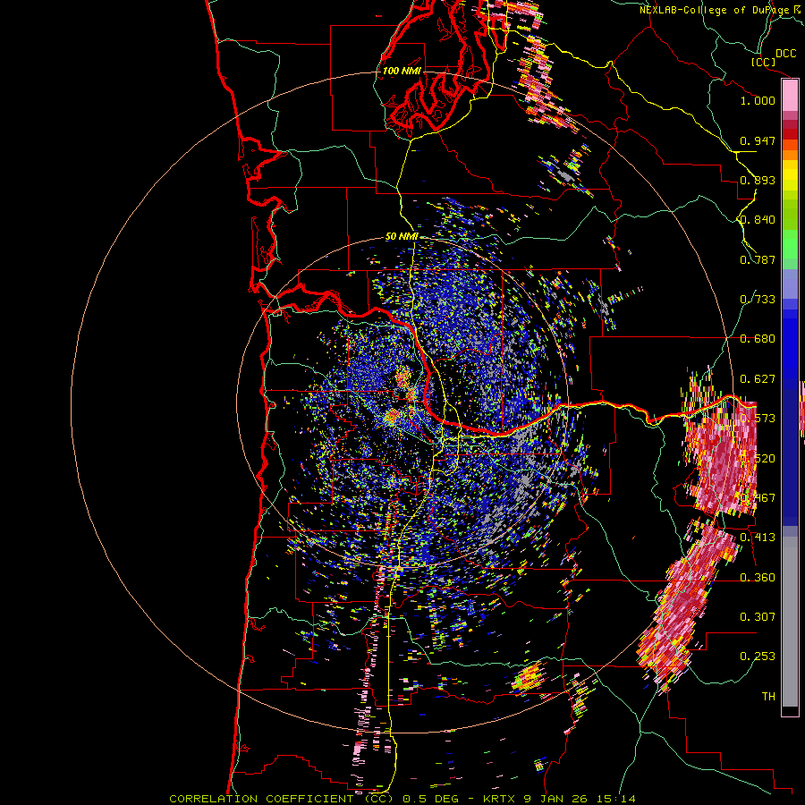Click the 0.360 scale value
The height and width of the screenshot is (805, 805).
[758, 578]
